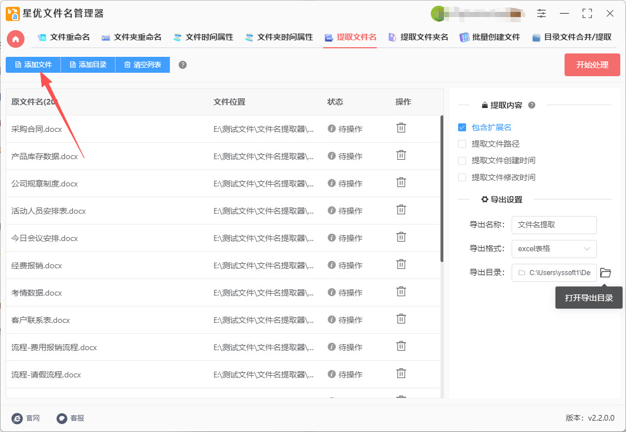Click the file list vertical scrollbar
The width and height of the screenshot is (626, 432).
(x=442, y=188)
